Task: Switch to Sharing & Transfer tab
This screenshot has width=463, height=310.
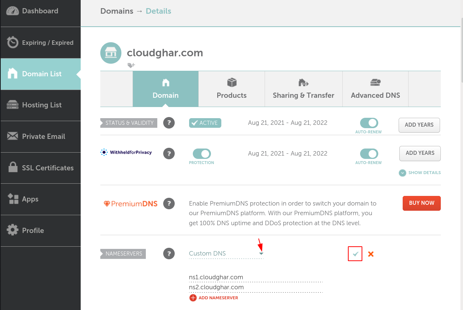Action: [303, 89]
